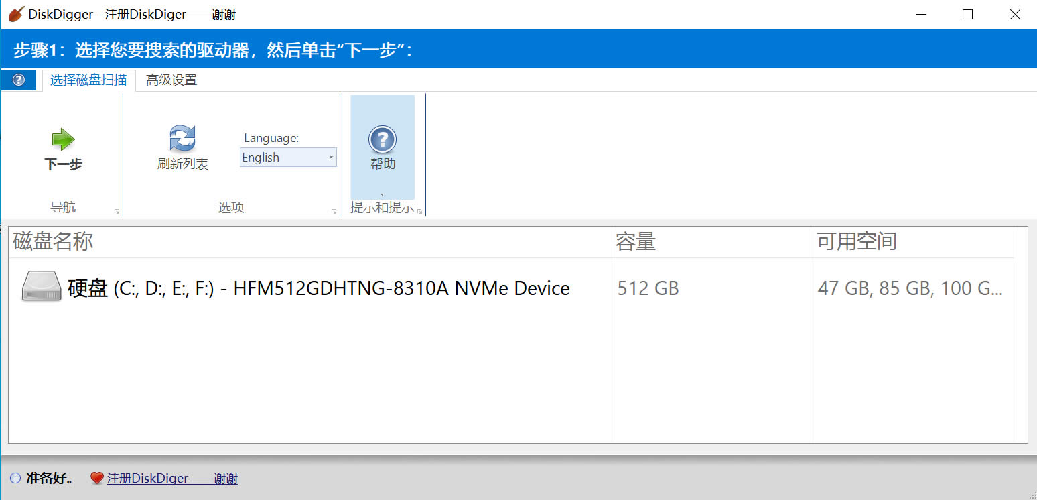The height and width of the screenshot is (500, 1037).
Task: Maximize the DiskDigger window
Action: click(x=967, y=15)
